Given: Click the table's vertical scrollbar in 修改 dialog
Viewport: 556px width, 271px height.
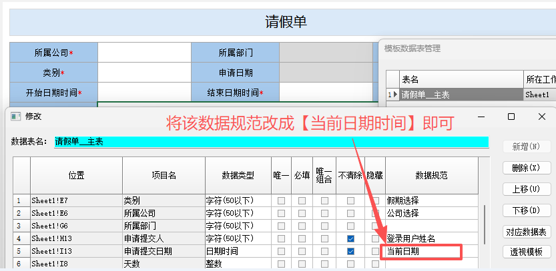Looking at the screenshot, I should coord(485,224).
